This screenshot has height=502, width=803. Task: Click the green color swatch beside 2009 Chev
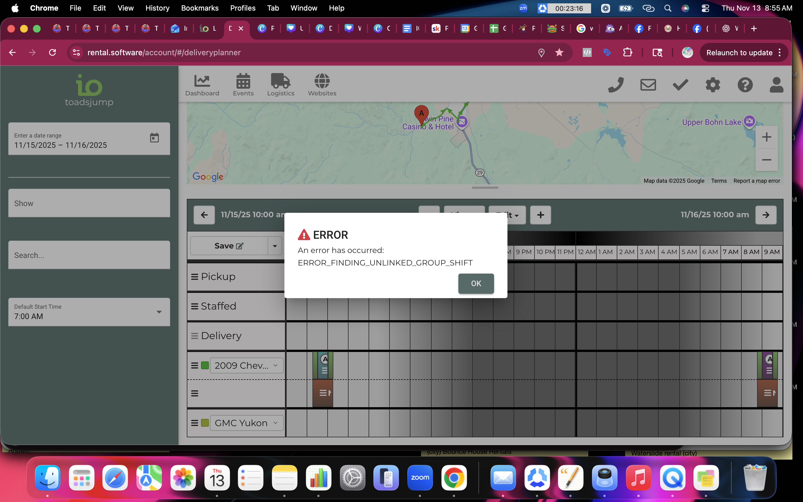[205, 366]
